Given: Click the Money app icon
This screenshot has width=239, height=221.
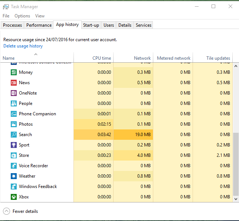Looking at the screenshot, I should tap(14, 72).
